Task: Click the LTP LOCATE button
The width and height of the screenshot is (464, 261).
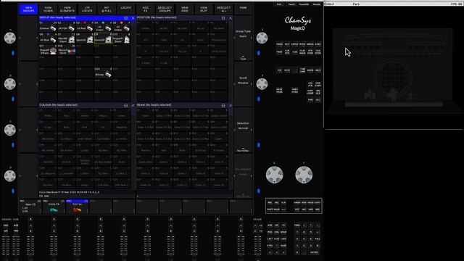Action: point(87,9)
